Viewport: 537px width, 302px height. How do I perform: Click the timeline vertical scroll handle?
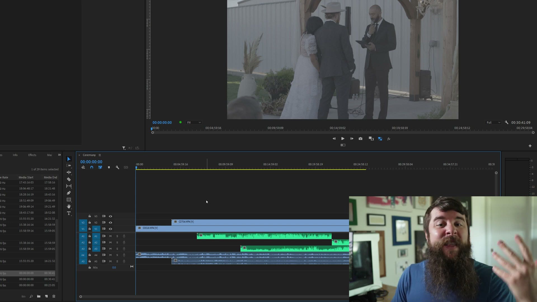tap(496, 173)
